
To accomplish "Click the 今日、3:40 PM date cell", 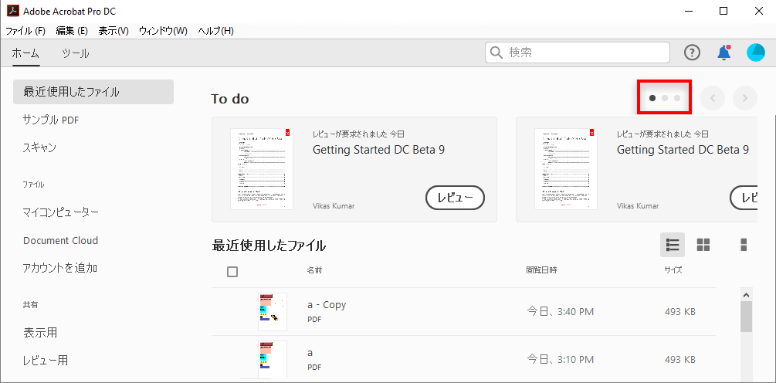I will coord(561,312).
